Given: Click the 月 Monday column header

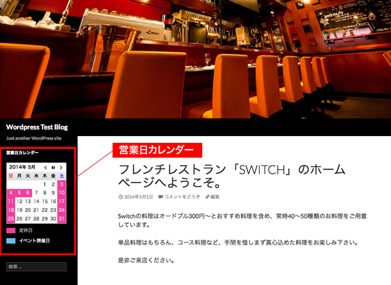Looking at the screenshot, I should [19, 176].
